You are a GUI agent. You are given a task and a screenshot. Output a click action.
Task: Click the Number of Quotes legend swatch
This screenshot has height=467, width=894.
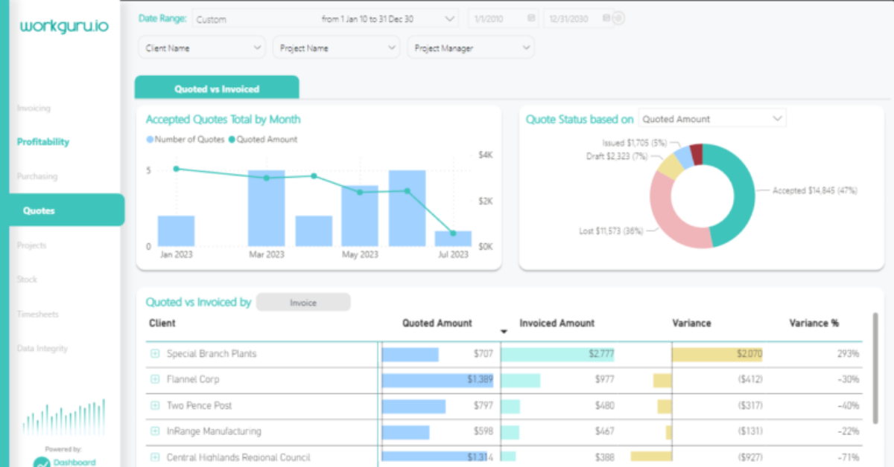tap(150, 140)
